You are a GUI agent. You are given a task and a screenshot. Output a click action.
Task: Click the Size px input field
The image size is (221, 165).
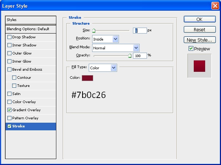pos(140,31)
